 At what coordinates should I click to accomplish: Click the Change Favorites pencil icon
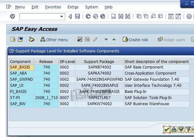(95, 40)
